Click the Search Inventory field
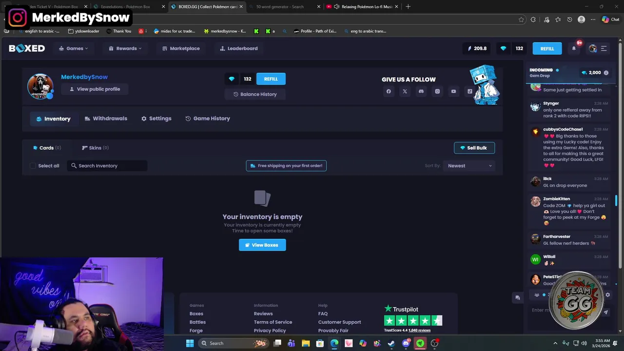The image size is (624, 351). (107, 166)
